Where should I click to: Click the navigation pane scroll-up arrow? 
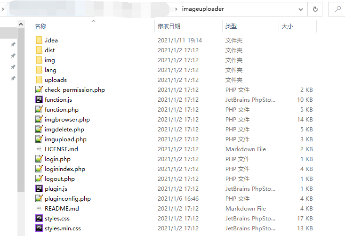(21, 24)
